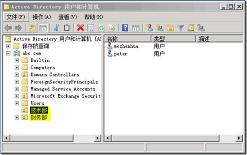Click the Forward arrow toolbar icon

[18, 28]
